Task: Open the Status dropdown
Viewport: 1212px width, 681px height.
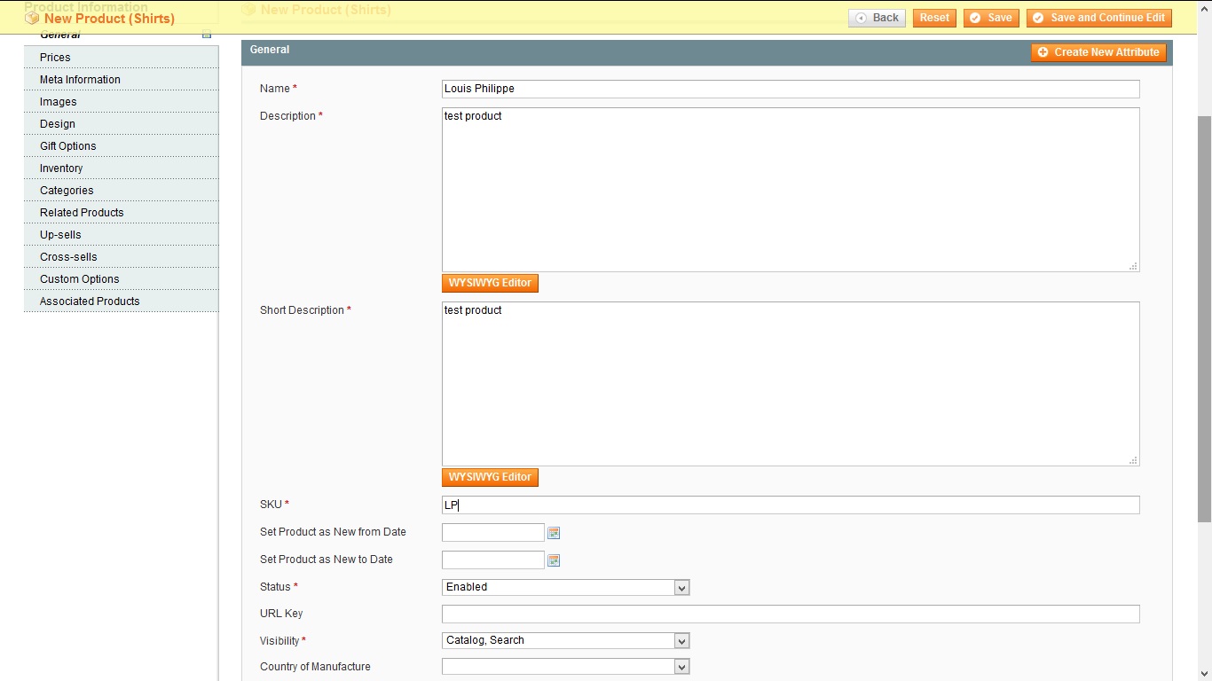Action: [565, 587]
